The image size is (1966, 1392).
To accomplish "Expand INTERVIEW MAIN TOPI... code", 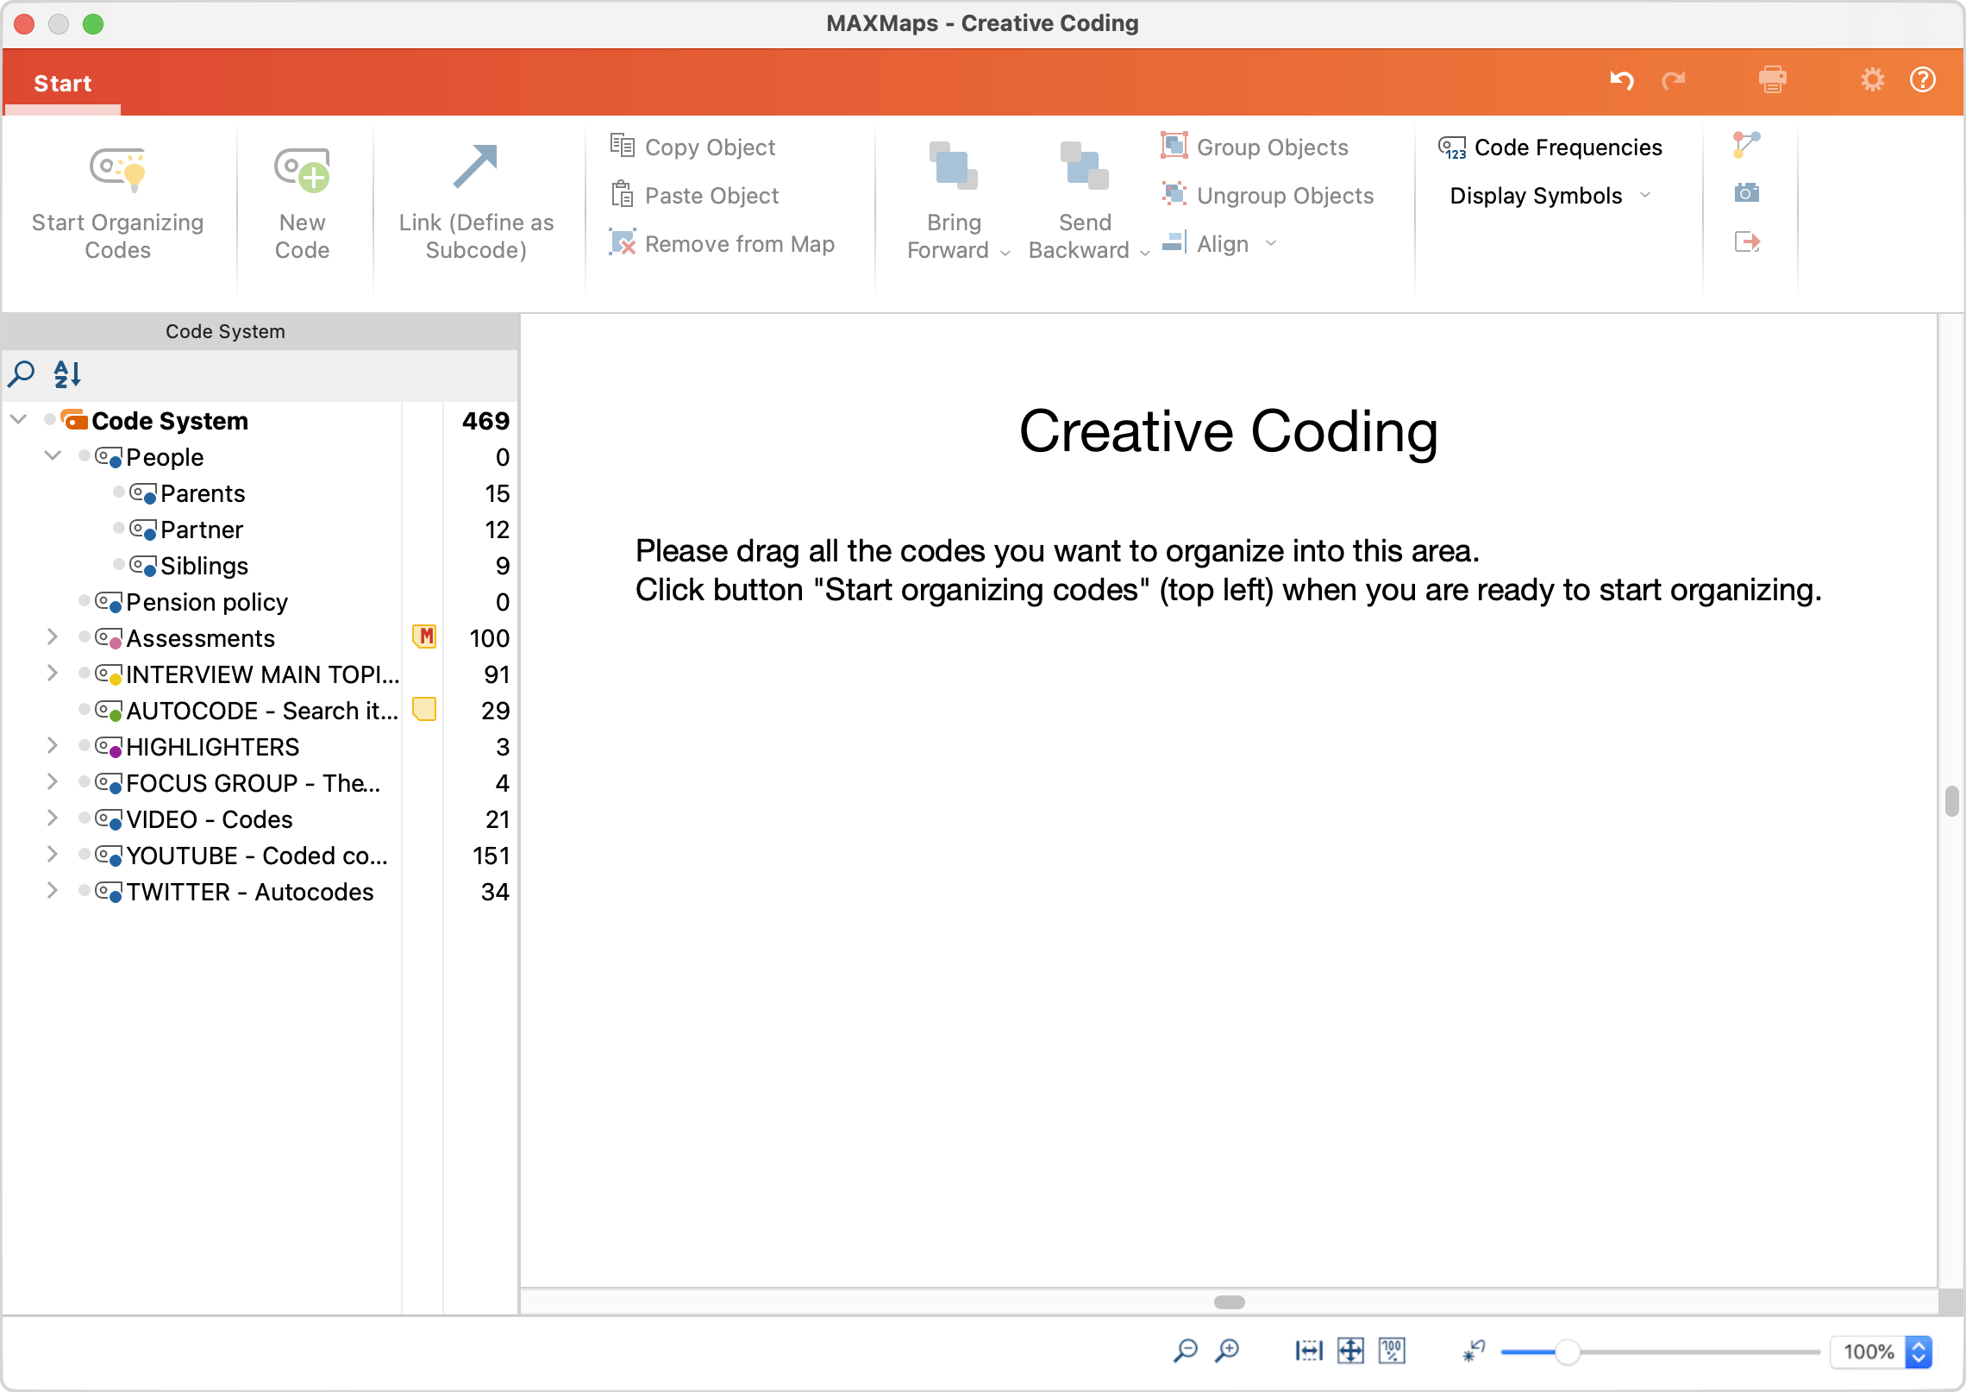I will (53, 674).
